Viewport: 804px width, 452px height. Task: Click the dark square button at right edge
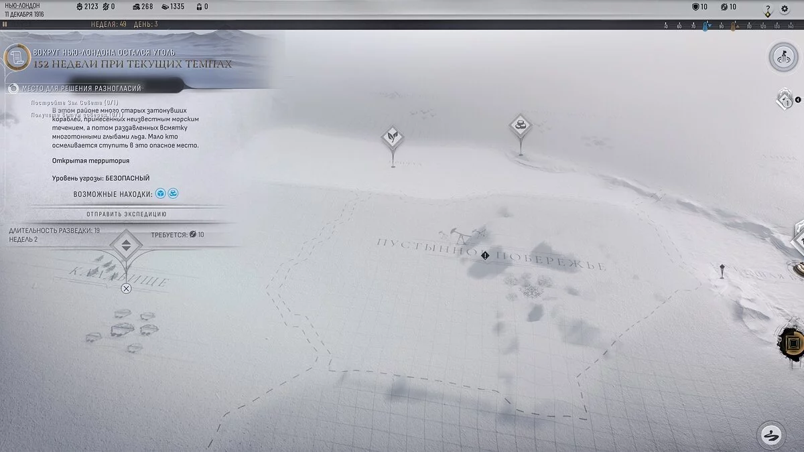coord(793,344)
